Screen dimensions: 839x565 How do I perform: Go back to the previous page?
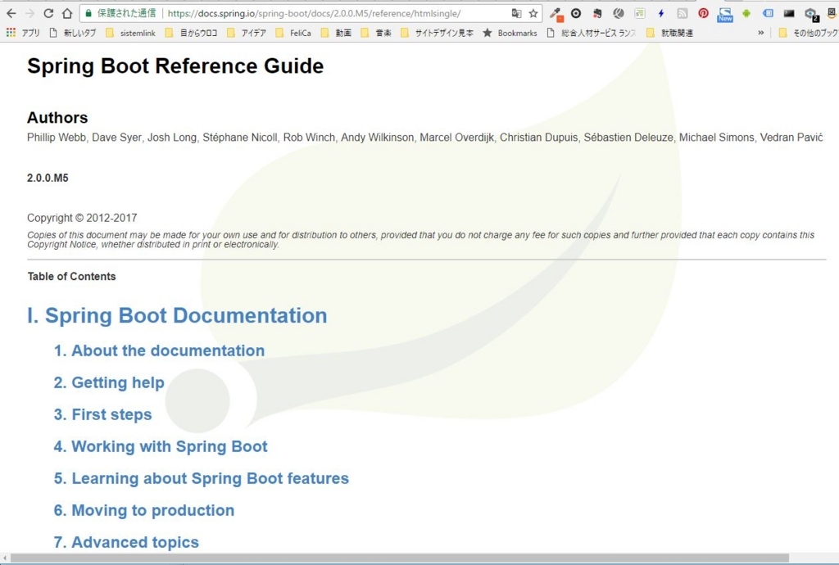(x=11, y=13)
